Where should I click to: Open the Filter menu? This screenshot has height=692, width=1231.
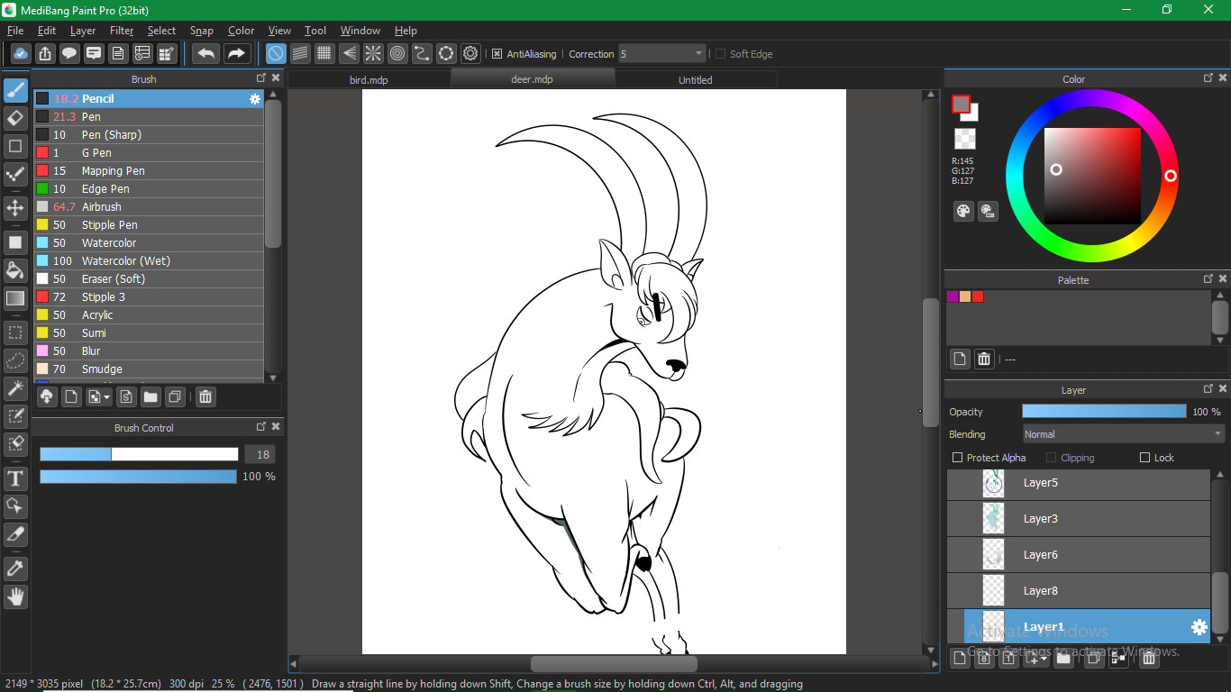click(x=122, y=31)
